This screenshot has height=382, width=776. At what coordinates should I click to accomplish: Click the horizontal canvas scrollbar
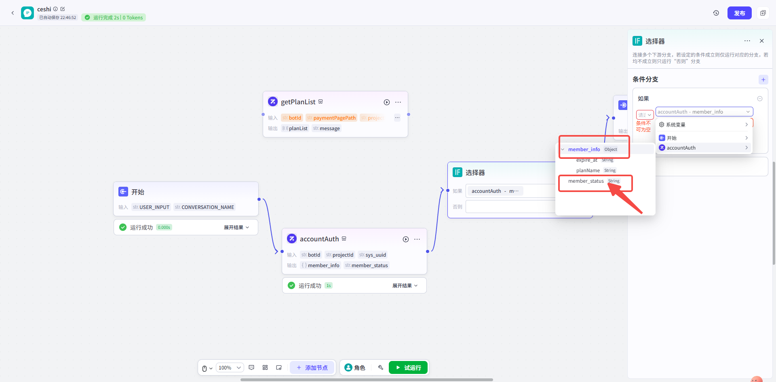coord(367,380)
